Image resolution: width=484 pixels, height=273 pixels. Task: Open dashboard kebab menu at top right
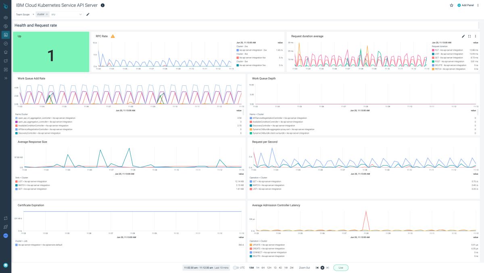[x=478, y=5]
